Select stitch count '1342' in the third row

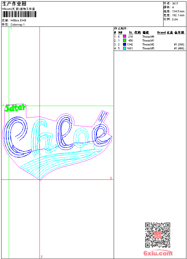(x=130, y=45)
